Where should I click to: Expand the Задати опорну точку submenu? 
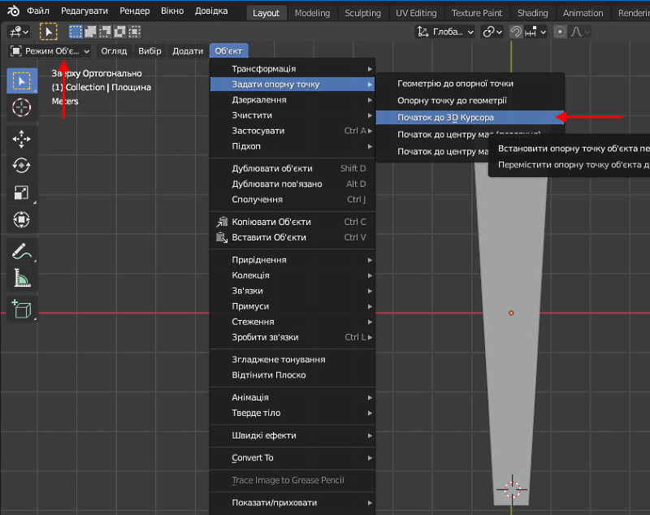click(x=292, y=84)
